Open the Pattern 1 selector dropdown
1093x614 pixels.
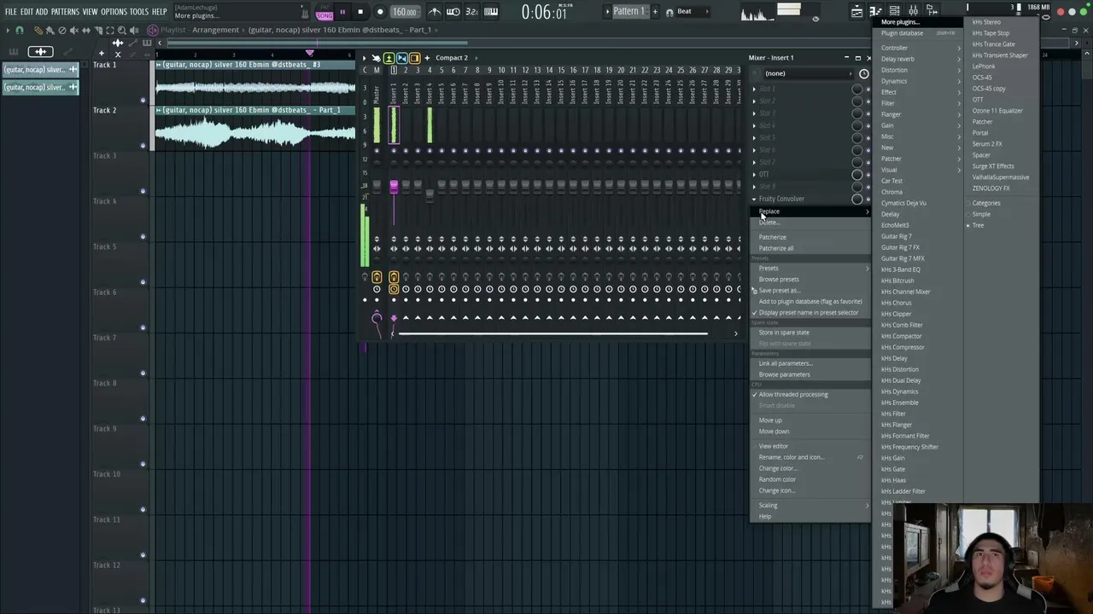(628, 11)
